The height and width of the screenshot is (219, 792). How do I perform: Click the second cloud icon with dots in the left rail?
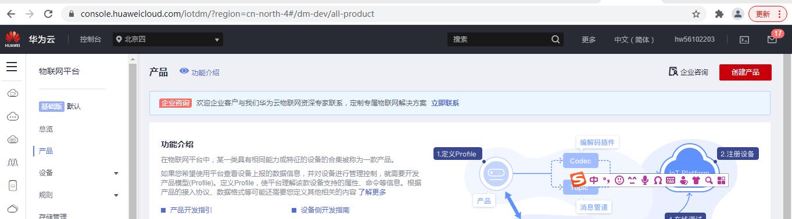pos(12,116)
